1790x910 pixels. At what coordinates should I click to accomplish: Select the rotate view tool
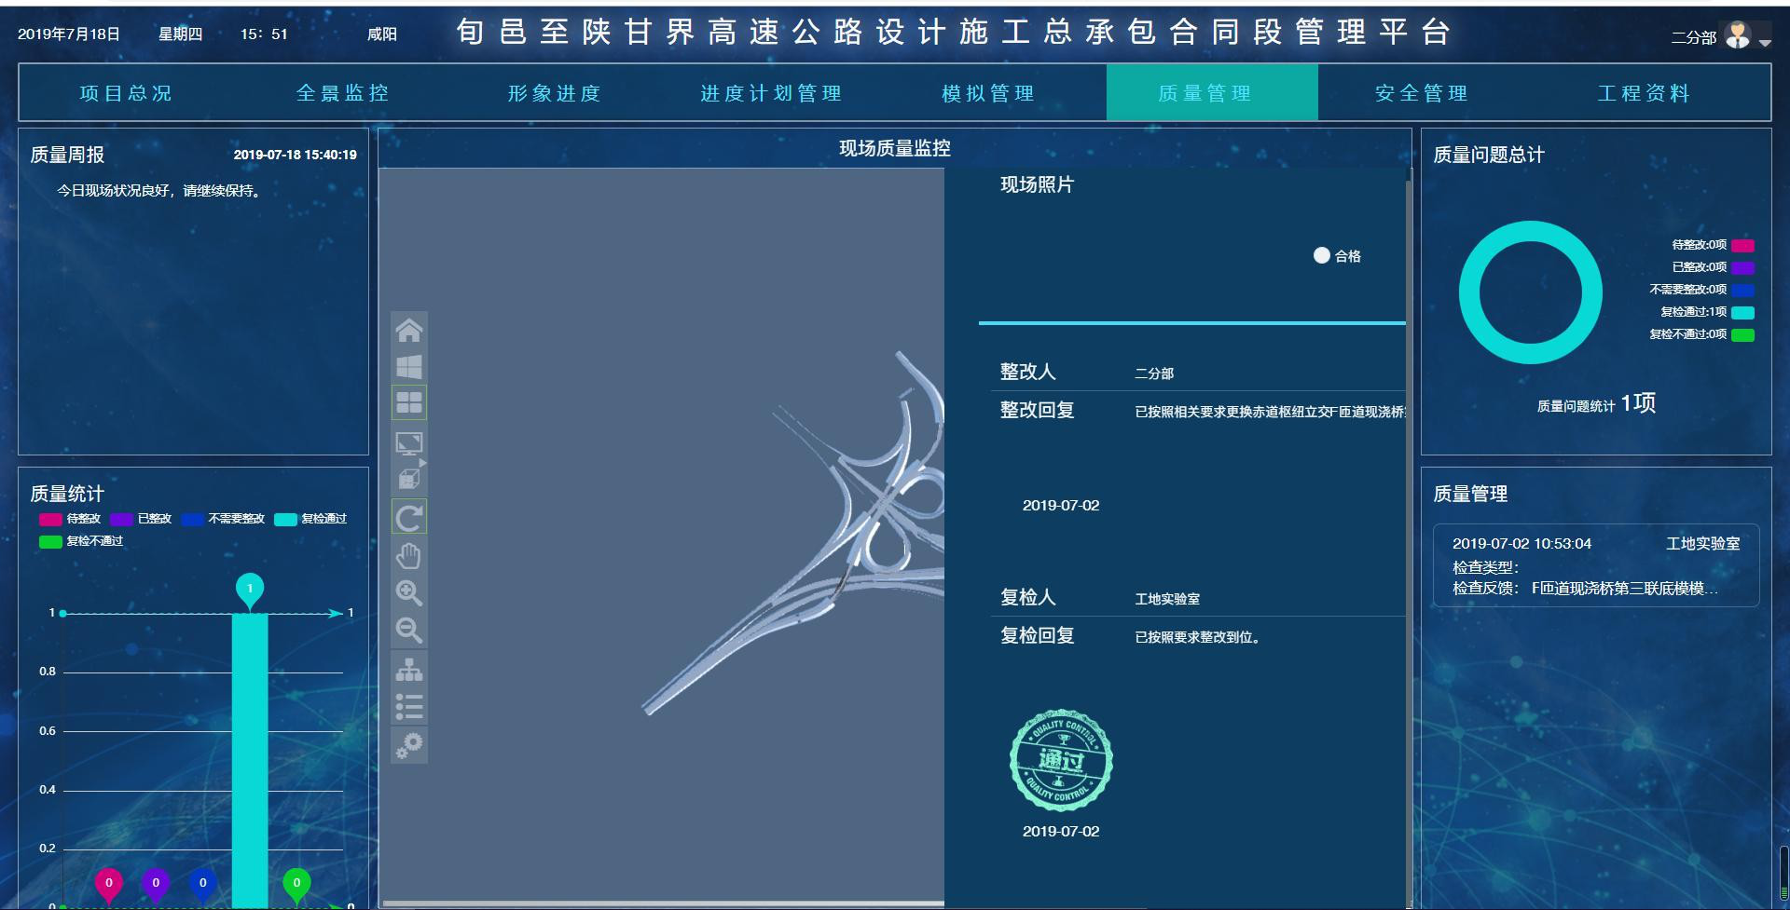409,515
